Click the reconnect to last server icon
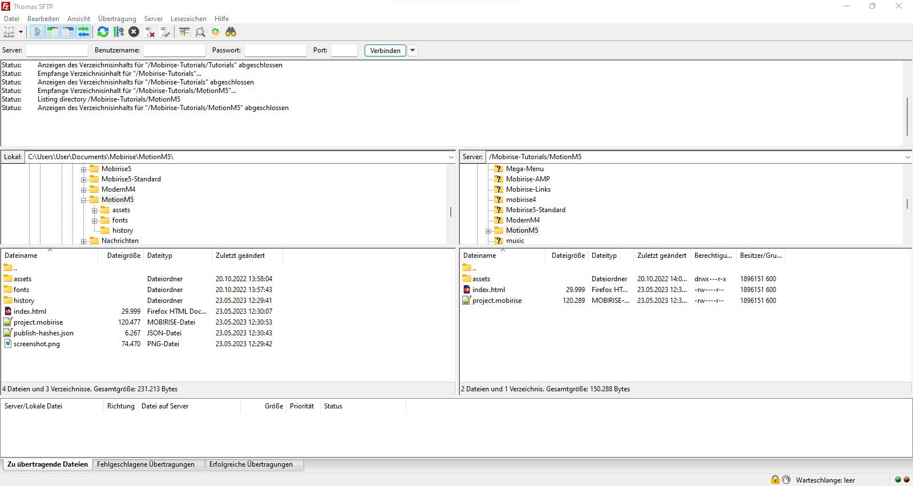Screen dimensions: 913x486 point(165,32)
